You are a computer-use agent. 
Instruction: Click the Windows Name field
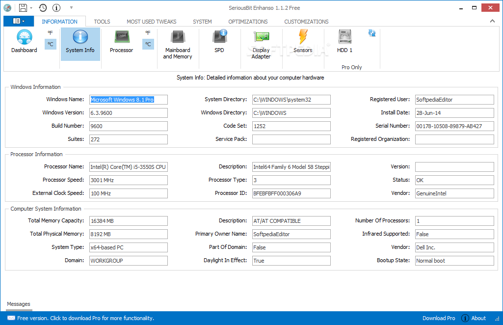pyautogui.click(x=128, y=100)
